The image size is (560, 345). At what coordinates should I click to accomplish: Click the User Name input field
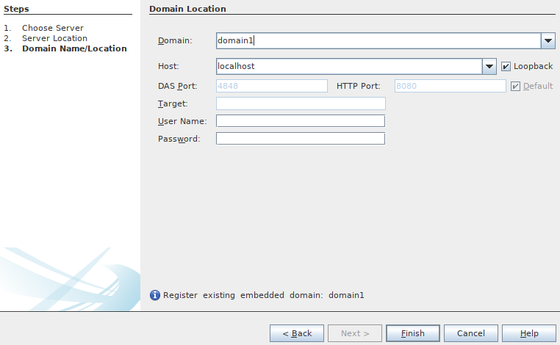point(300,121)
